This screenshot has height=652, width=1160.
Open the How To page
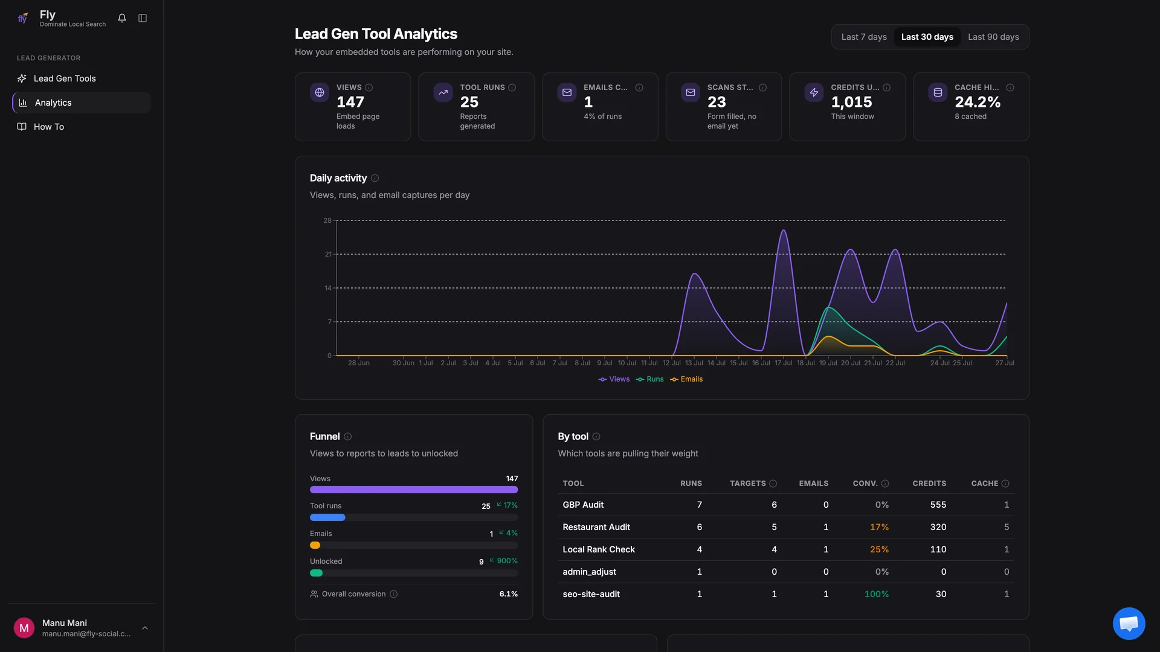point(82,127)
